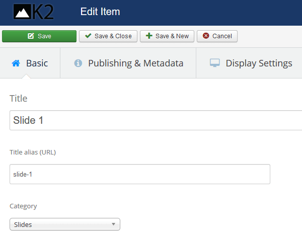Click the arrow on the Category selector
The height and width of the screenshot is (236, 302).
coord(113,224)
